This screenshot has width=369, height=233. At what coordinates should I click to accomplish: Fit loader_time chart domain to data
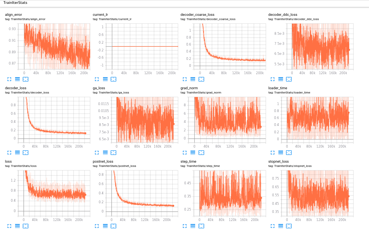[x=288, y=152]
